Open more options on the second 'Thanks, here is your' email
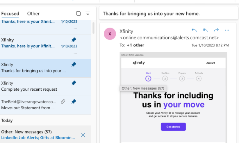This screenshot has height=143, width=239. pyautogui.click(x=75, y=53)
